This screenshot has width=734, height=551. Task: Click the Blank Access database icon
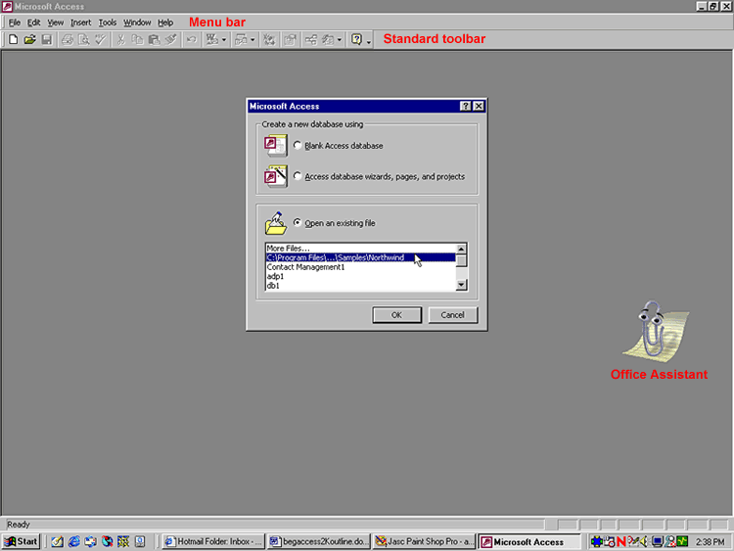275,146
